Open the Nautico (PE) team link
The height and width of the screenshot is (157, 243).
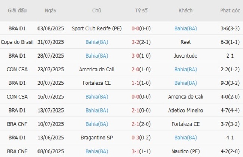[x=185, y=151]
